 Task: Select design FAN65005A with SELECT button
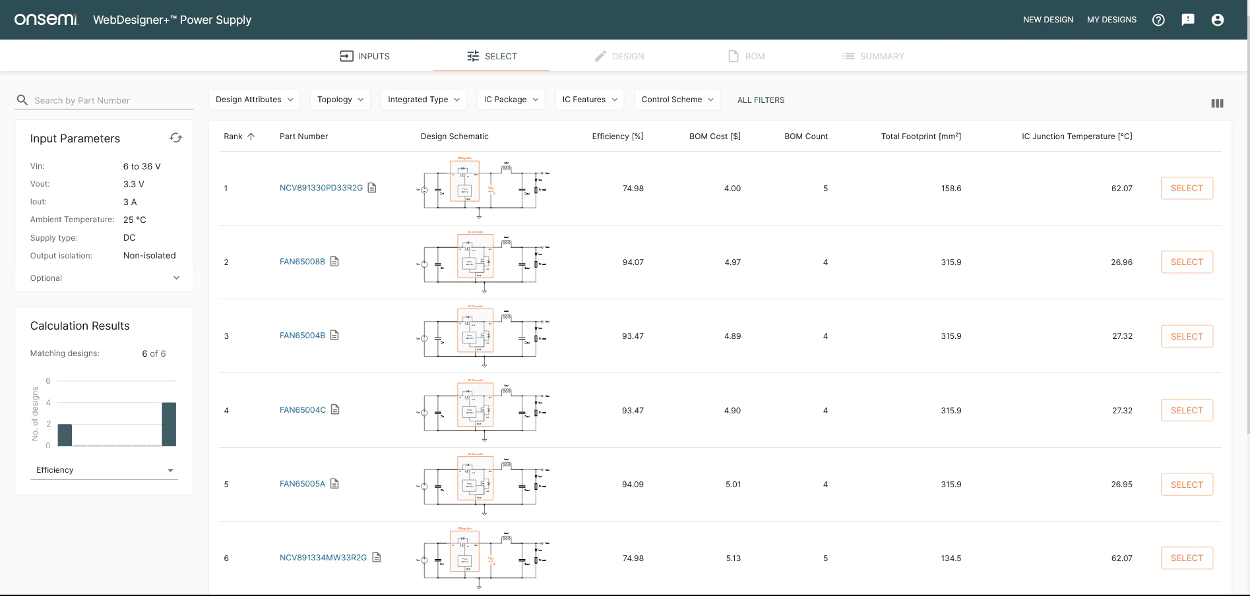coord(1187,485)
